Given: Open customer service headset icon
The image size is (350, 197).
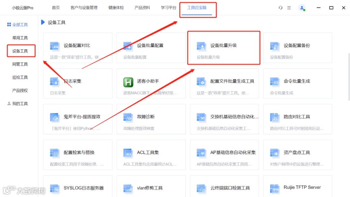Looking at the screenshot, I should pyautogui.click(x=281, y=8).
